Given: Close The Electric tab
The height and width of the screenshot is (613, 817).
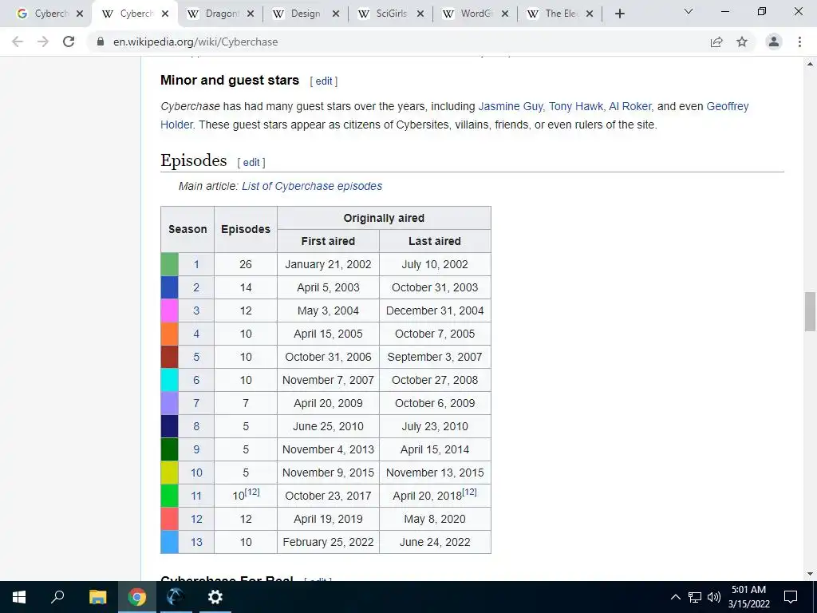Looking at the screenshot, I should click(x=590, y=14).
